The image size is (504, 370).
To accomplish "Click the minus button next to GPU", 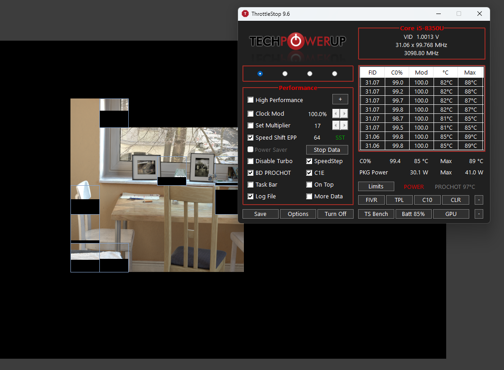I will tap(479, 214).
